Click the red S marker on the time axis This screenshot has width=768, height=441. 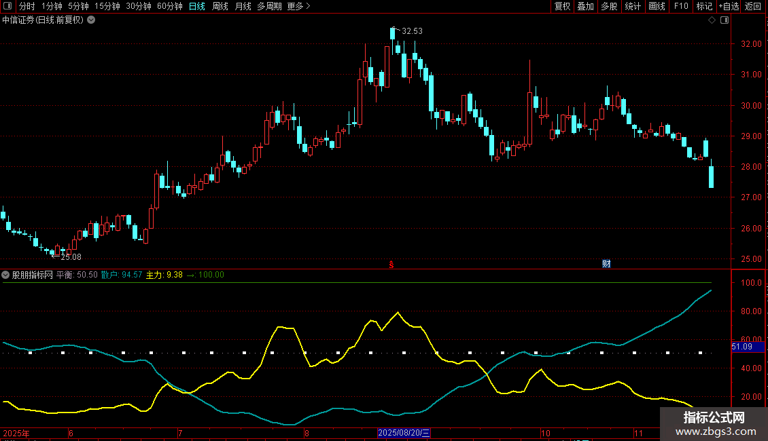point(391,265)
